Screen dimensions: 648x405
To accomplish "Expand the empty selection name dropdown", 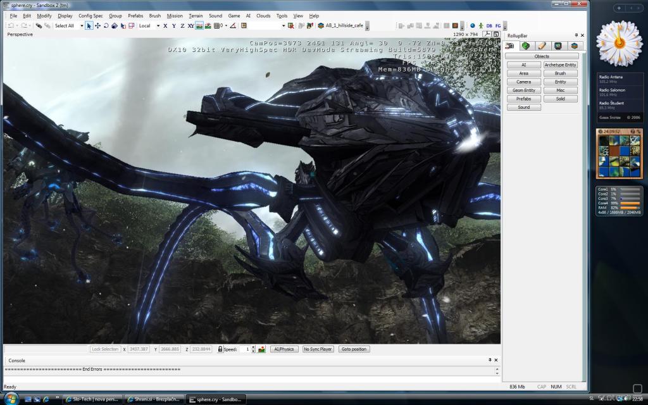I will point(283,25).
